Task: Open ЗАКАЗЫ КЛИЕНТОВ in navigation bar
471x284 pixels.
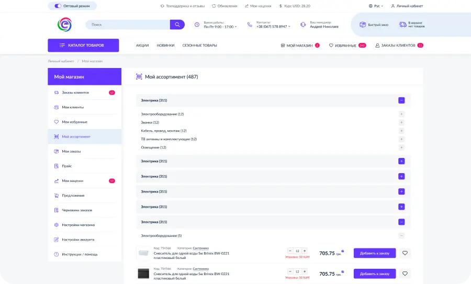Action: 399,46
